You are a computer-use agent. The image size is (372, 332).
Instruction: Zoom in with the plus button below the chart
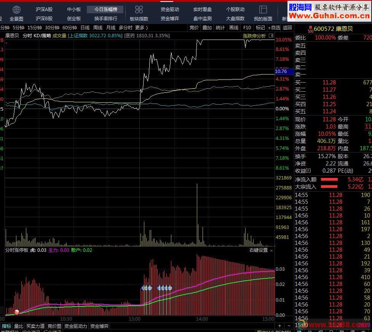(x=279, y=326)
